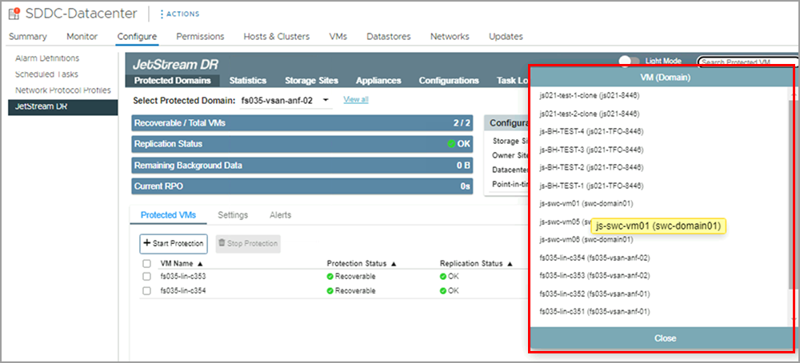
Task: Expand the Select Protected Domain dropdown
Action: pos(325,100)
